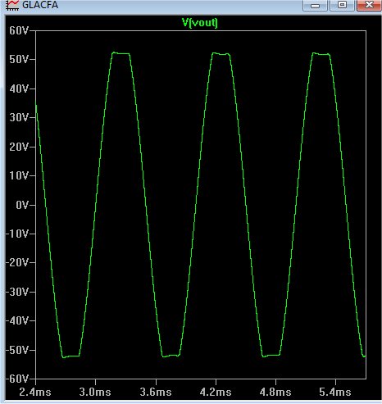
Task: Click the -10V vertical axis label
Action: coord(17,234)
